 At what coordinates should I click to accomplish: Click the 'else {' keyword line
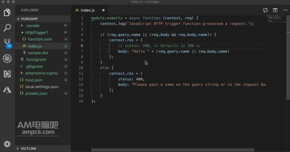pos(107,68)
